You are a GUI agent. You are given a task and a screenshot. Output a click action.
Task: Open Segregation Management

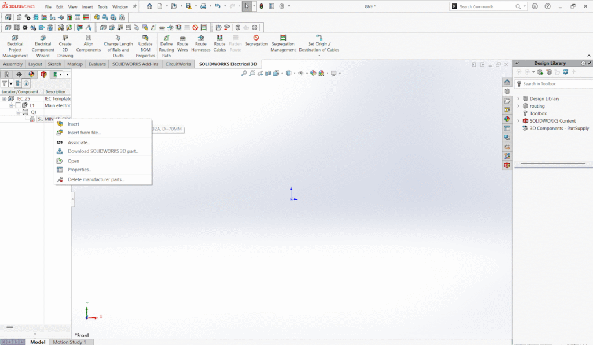283,43
